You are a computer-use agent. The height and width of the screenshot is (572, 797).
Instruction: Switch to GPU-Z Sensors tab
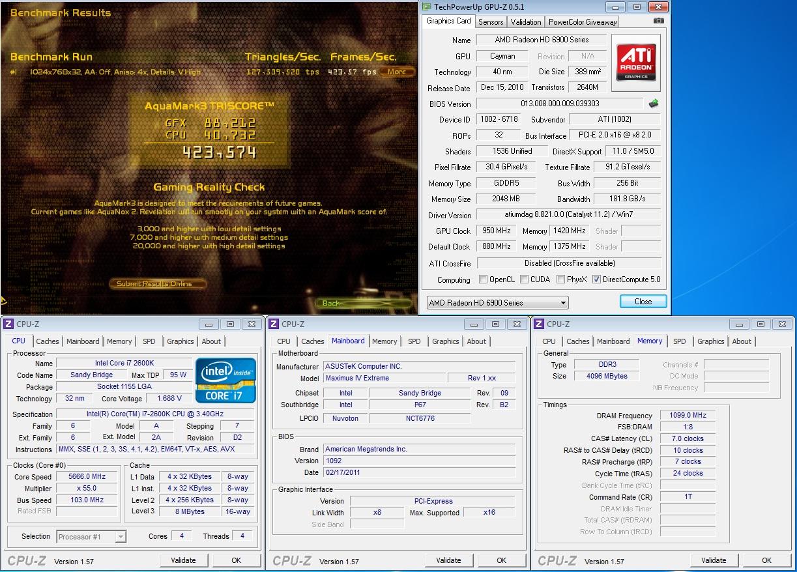(x=491, y=21)
